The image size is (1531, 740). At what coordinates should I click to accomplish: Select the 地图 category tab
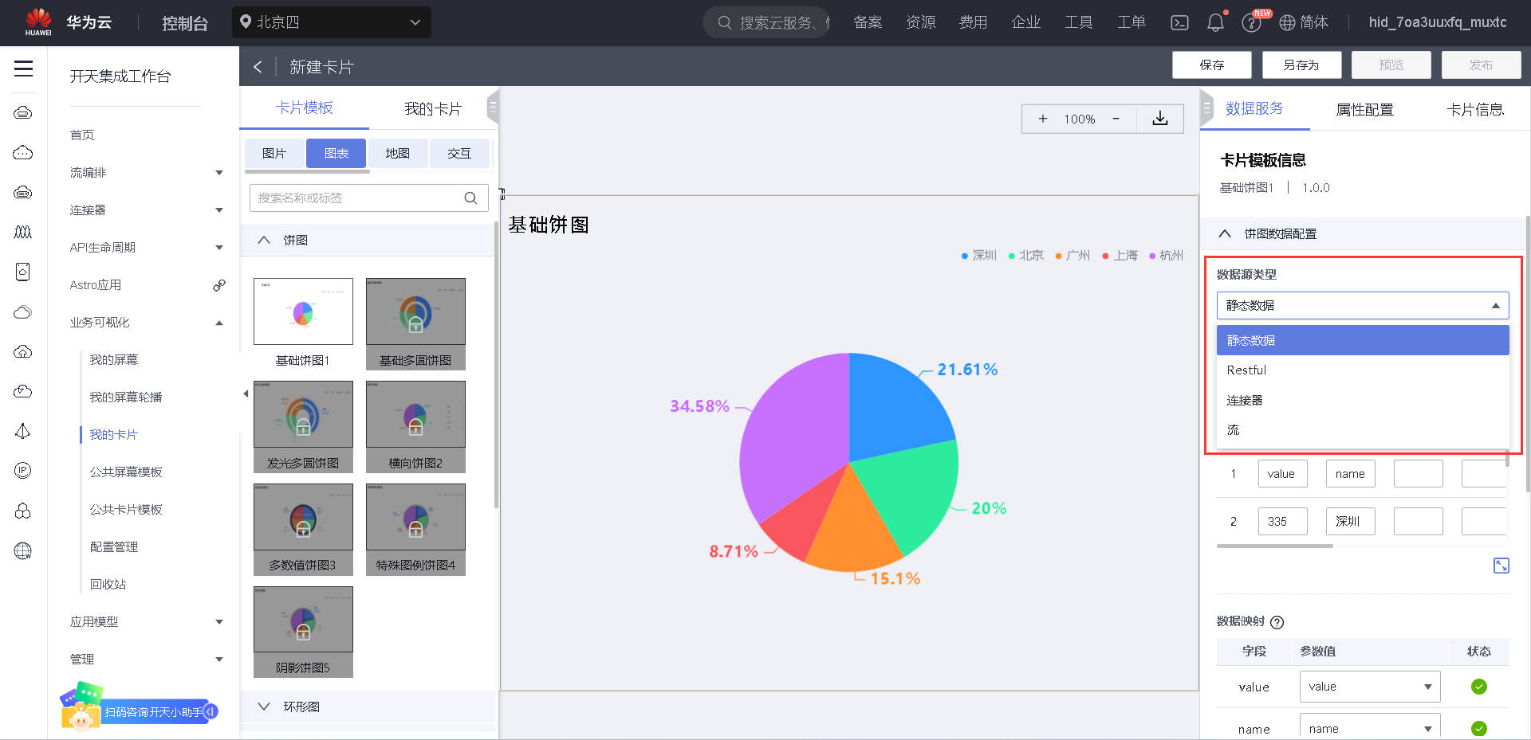point(397,153)
